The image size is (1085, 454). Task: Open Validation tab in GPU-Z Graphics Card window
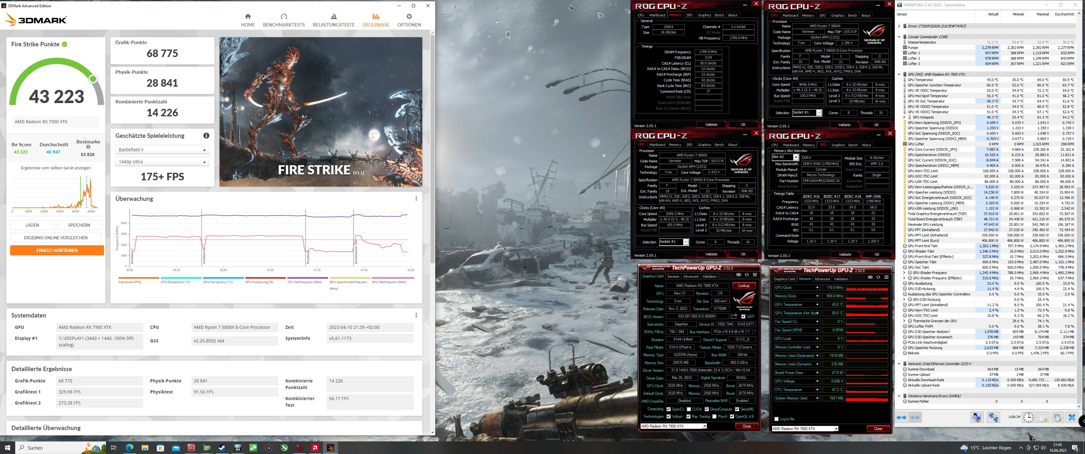(709, 276)
